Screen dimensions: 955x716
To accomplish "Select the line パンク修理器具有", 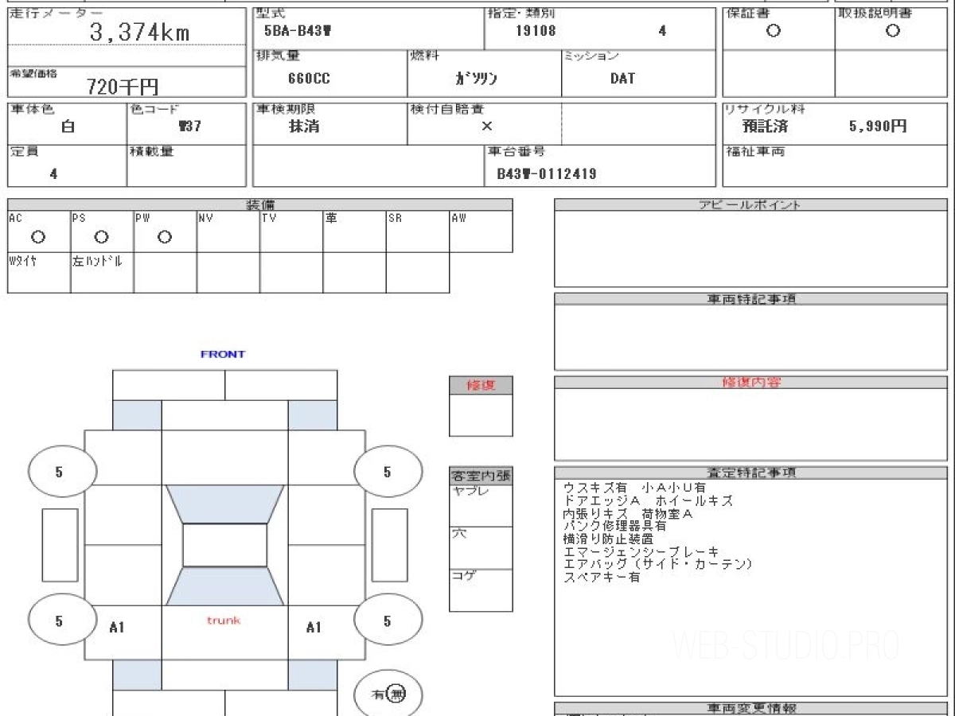I will [614, 526].
